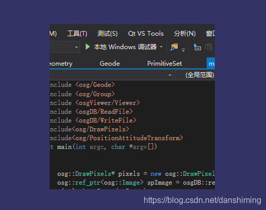Viewport: 266px width, 210px height.
Task: Click the cursor step toolbar icon
Action: click(x=197, y=47)
